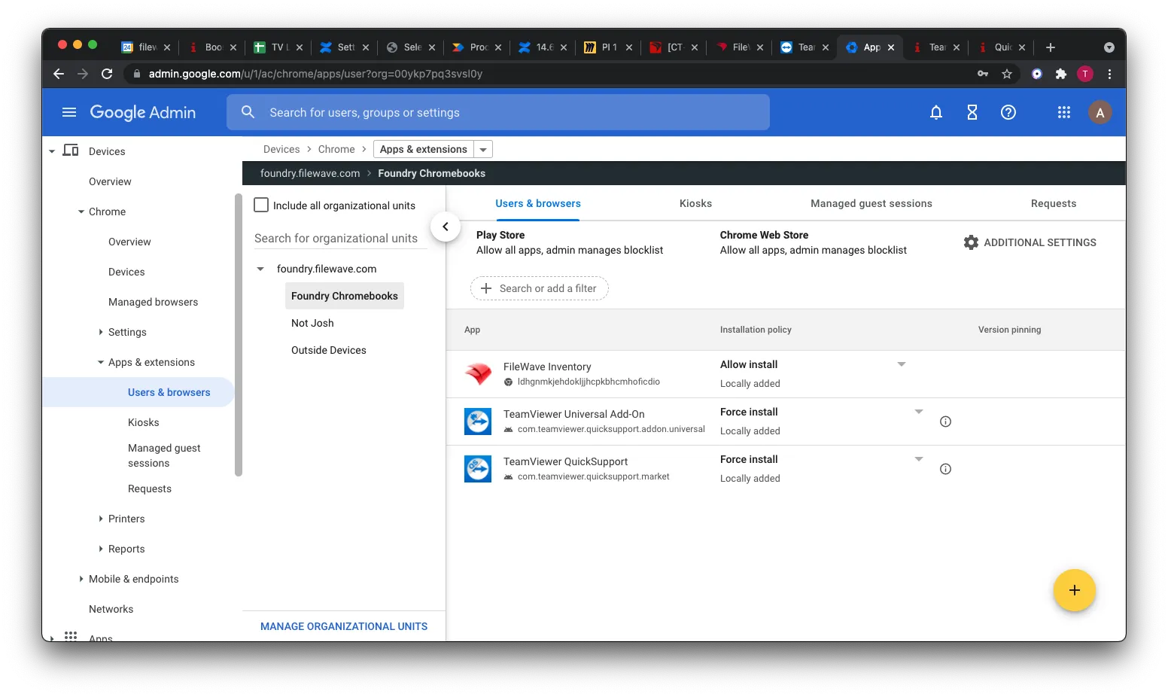
Task: Select the Not Josh organizational unit
Action: (x=312, y=323)
